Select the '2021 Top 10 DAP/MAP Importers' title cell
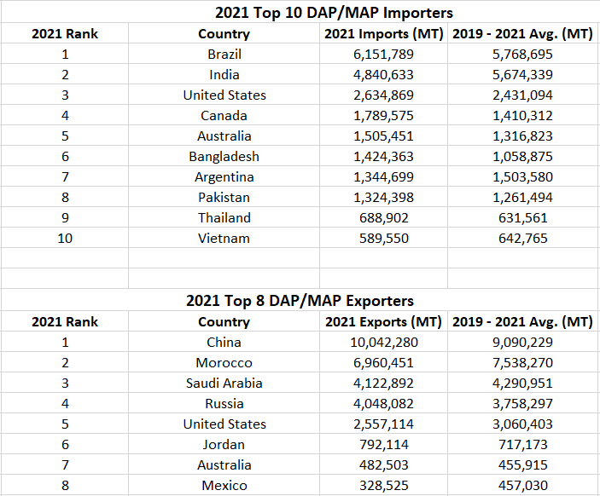Screen dimensions: 600x496 coord(334,13)
